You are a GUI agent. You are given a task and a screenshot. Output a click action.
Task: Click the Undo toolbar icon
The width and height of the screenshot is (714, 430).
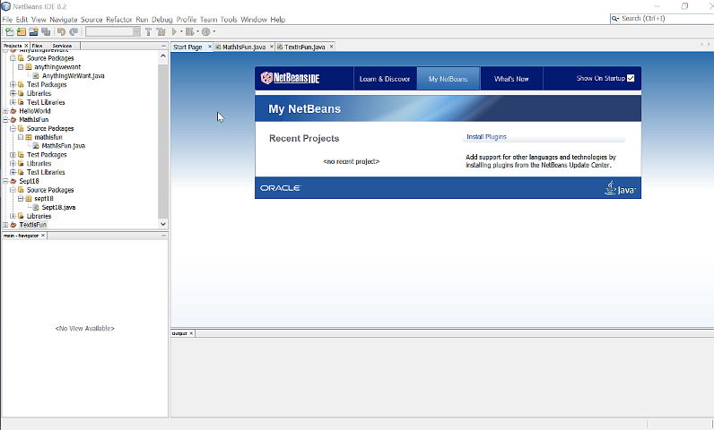62,32
